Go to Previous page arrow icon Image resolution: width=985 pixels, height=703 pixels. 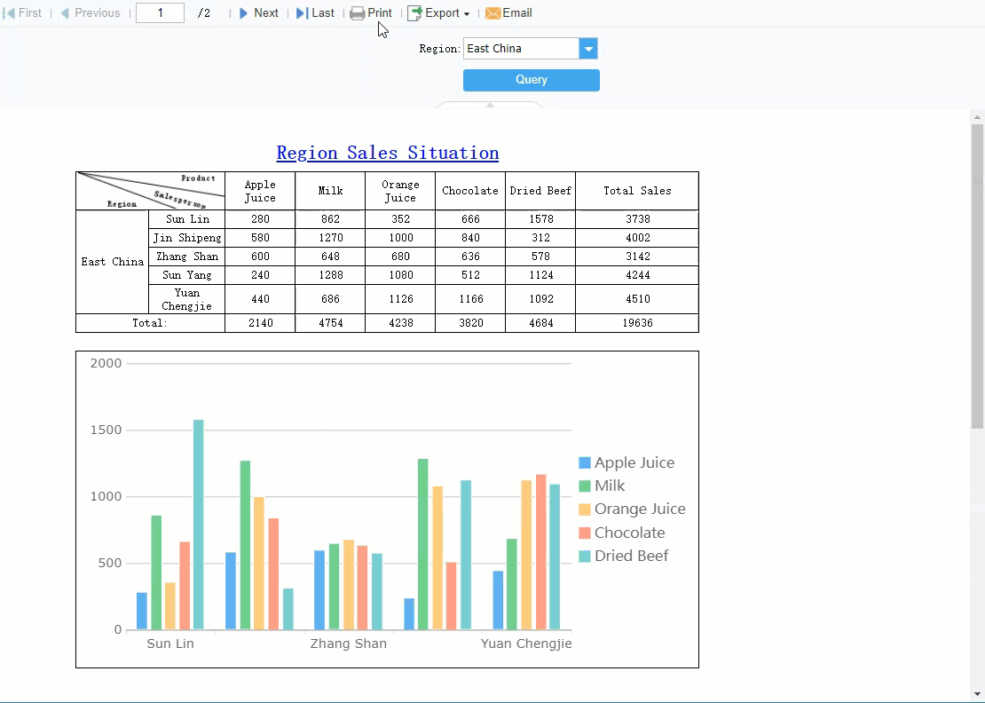(65, 13)
